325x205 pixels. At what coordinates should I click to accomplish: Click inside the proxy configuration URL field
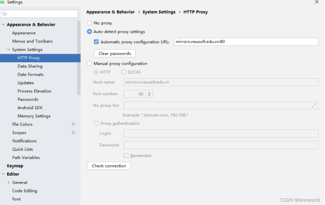point(246,41)
